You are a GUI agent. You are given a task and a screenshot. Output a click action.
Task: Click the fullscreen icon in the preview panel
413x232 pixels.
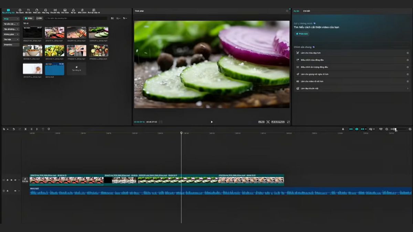pos(288,122)
